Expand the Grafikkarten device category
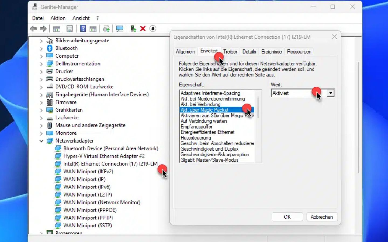388x242 pixels. (41, 110)
